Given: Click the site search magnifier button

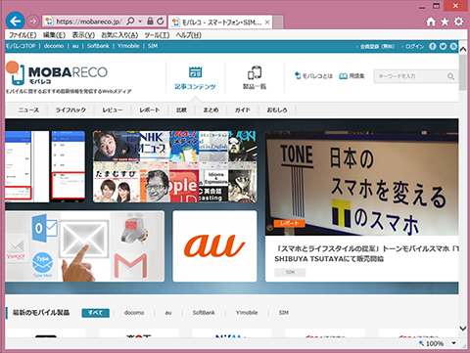Looking at the screenshot, I should point(450,76).
